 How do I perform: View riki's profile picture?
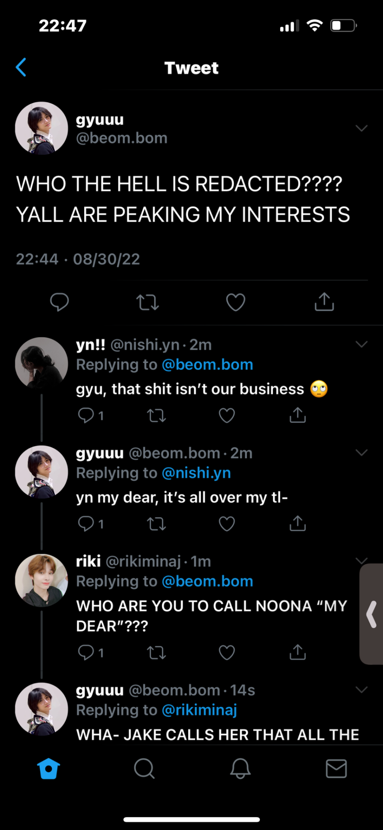(x=41, y=580)
